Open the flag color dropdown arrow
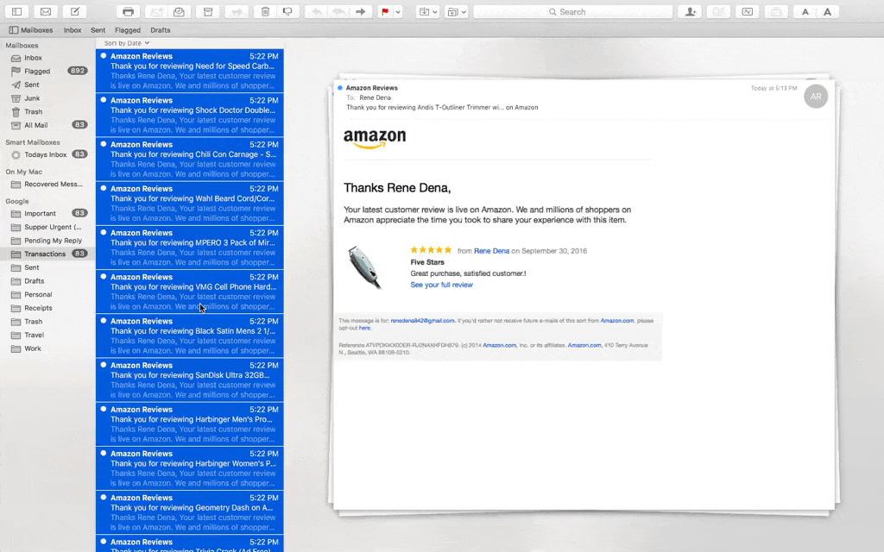 [x=398, y=12]
